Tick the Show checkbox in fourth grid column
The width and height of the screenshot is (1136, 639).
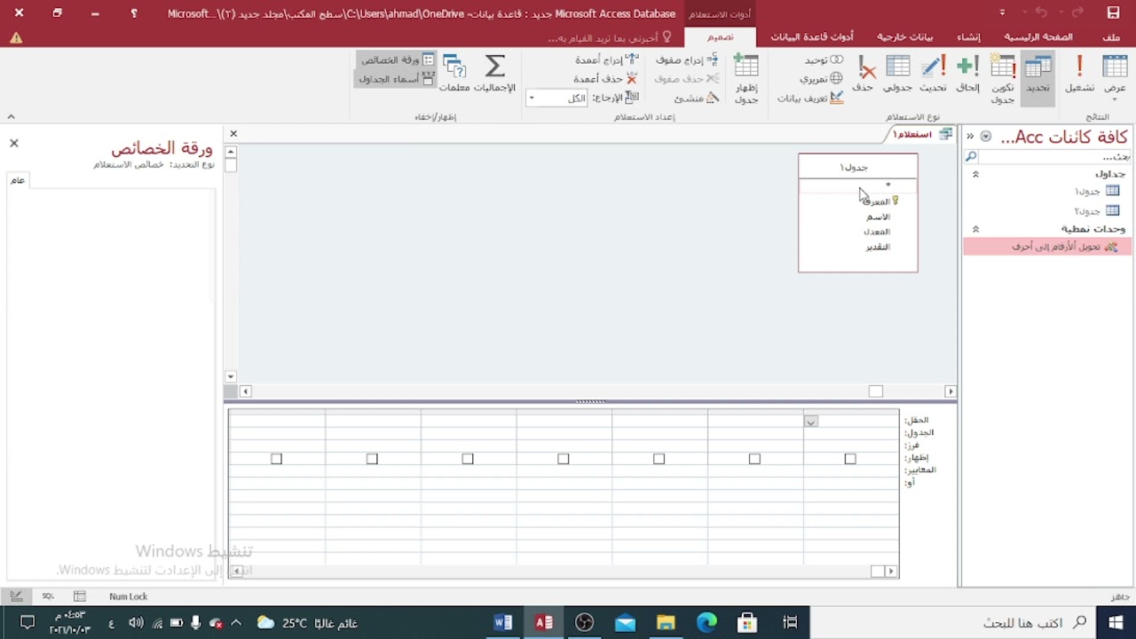coord(563,459)
